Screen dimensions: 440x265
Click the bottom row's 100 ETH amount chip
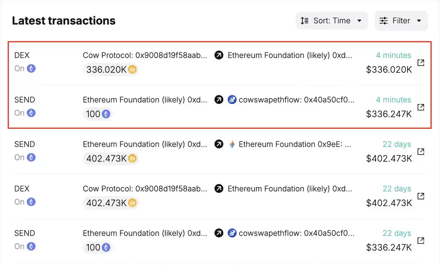pyautogui.click(x=98, y=247)
